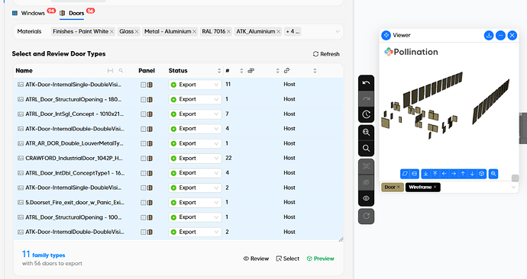Viewport: 527px width, 279px height.
Task: Click the door panel icon for 5.Doorset_Fire_exit_door row
Action: click(150, 203)
